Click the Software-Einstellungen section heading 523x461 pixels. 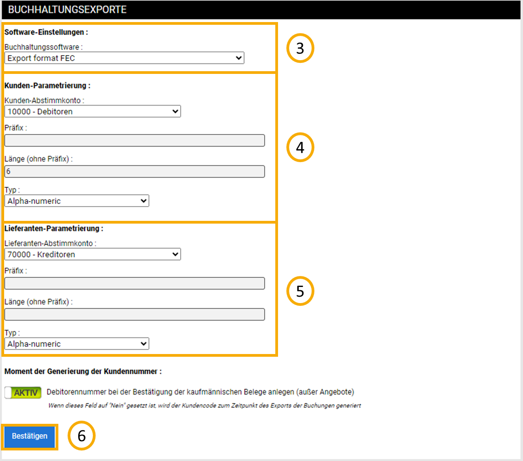(46, 32)
